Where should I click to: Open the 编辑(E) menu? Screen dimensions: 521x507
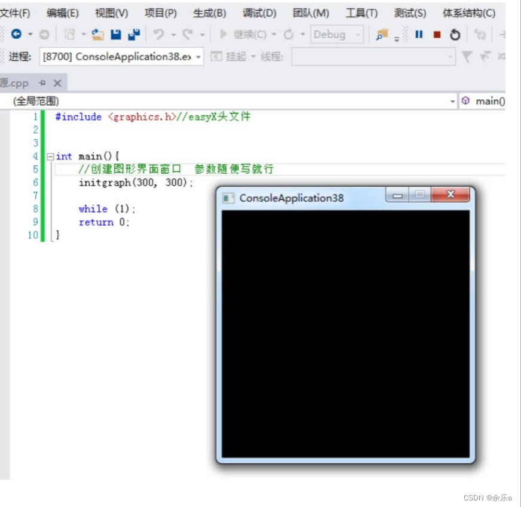[x=63, y=13]
